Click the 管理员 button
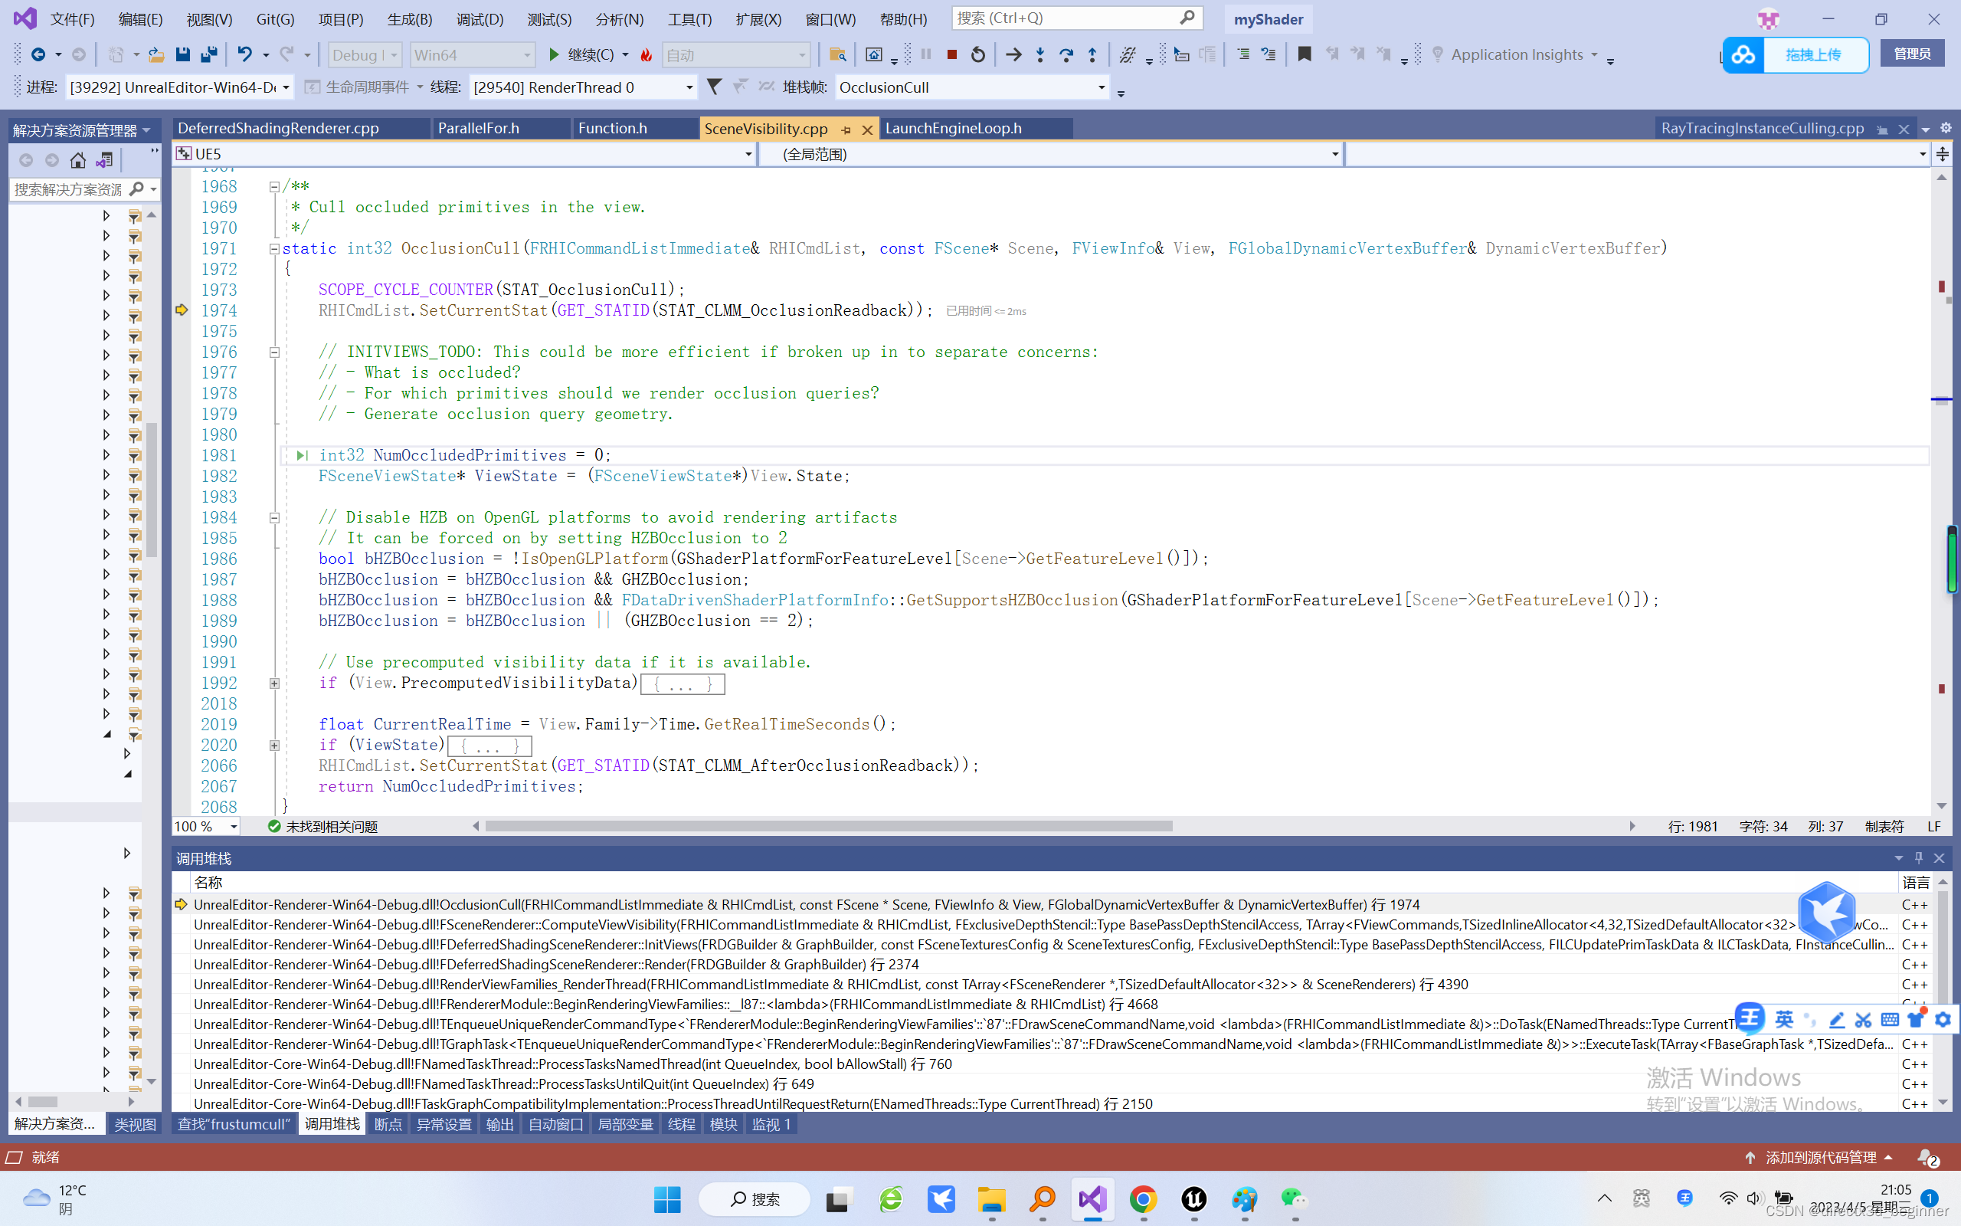The height and width of the screenshot is (1226, 1961). coord(1913,54)
